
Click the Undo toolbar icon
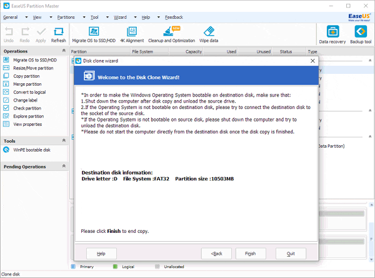9,35
